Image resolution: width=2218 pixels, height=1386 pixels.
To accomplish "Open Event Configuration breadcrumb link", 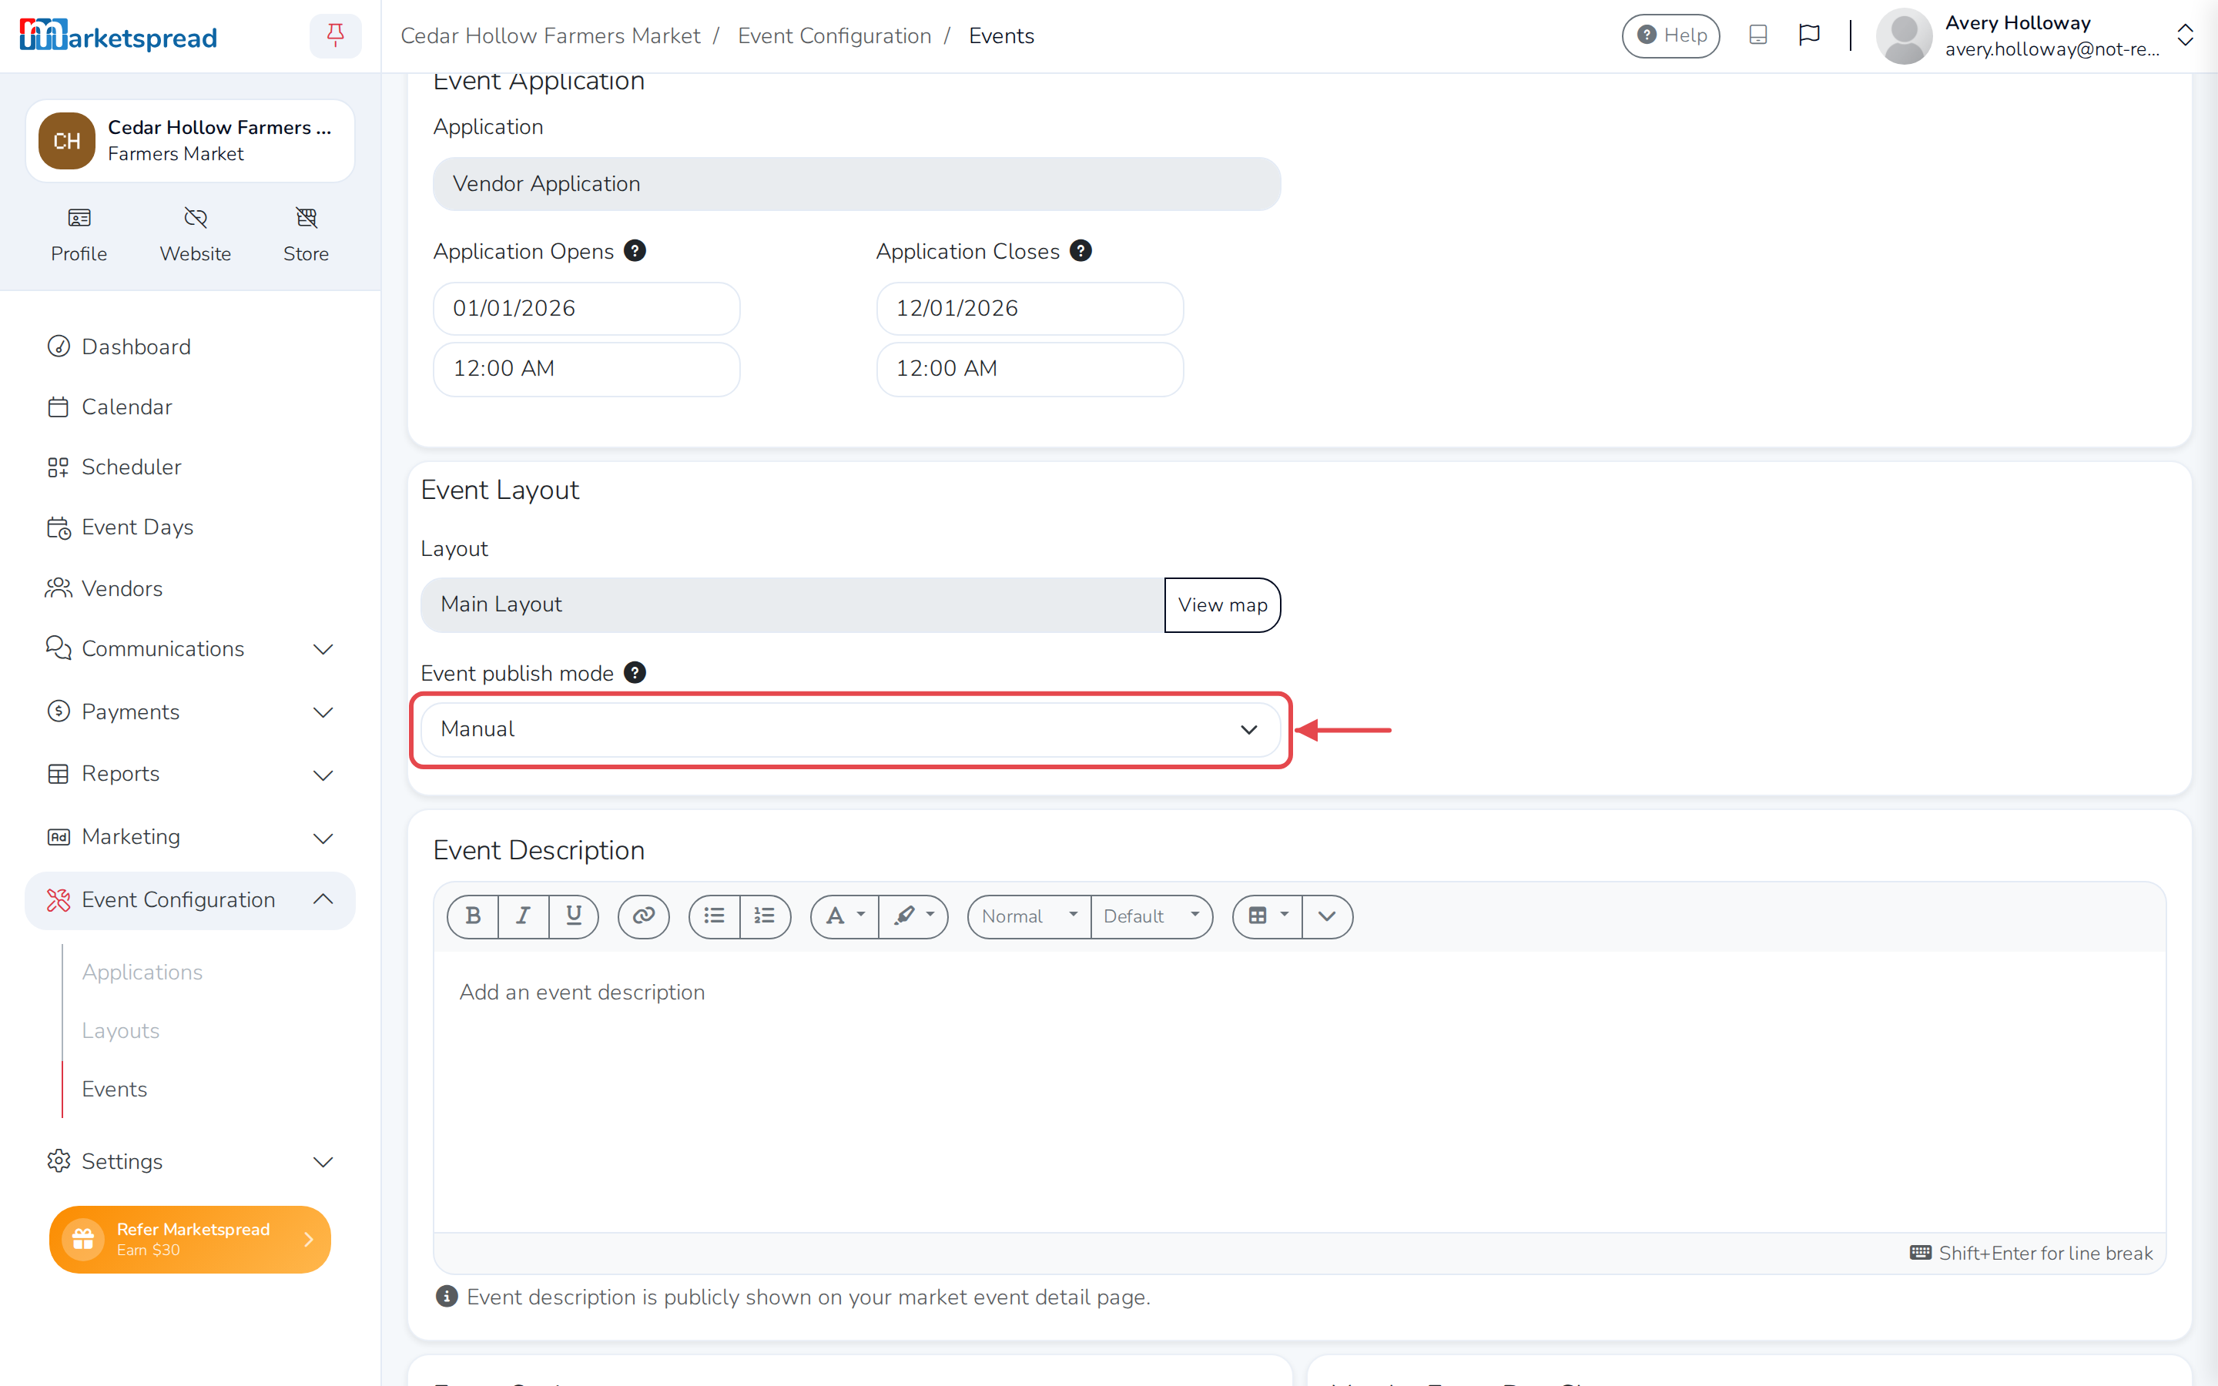I will point(834,35).
